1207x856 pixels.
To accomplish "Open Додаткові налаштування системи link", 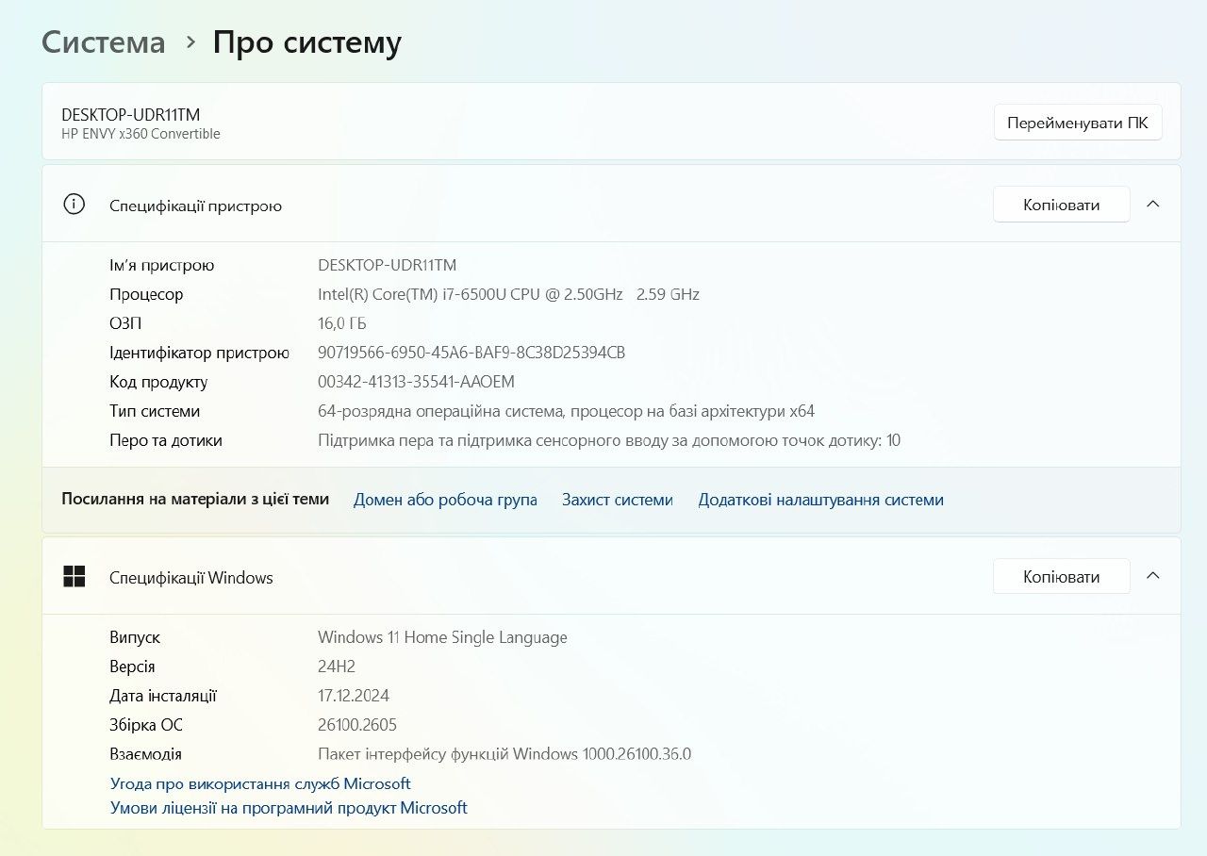I will click(x=820, y=500).
